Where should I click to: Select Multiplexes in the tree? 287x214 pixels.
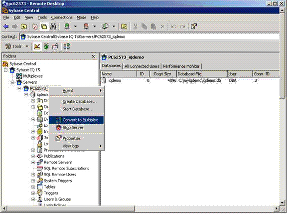[29, 76]
